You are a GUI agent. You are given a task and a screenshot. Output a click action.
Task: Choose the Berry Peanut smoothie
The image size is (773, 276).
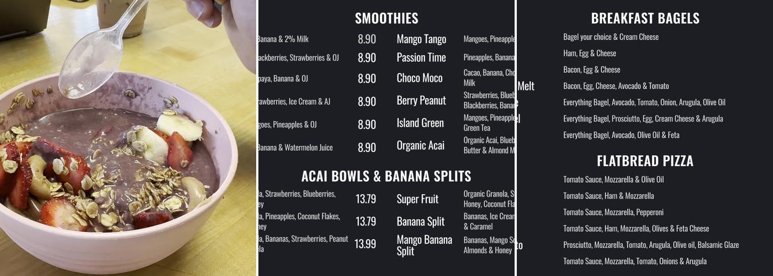tap(421, 100)
